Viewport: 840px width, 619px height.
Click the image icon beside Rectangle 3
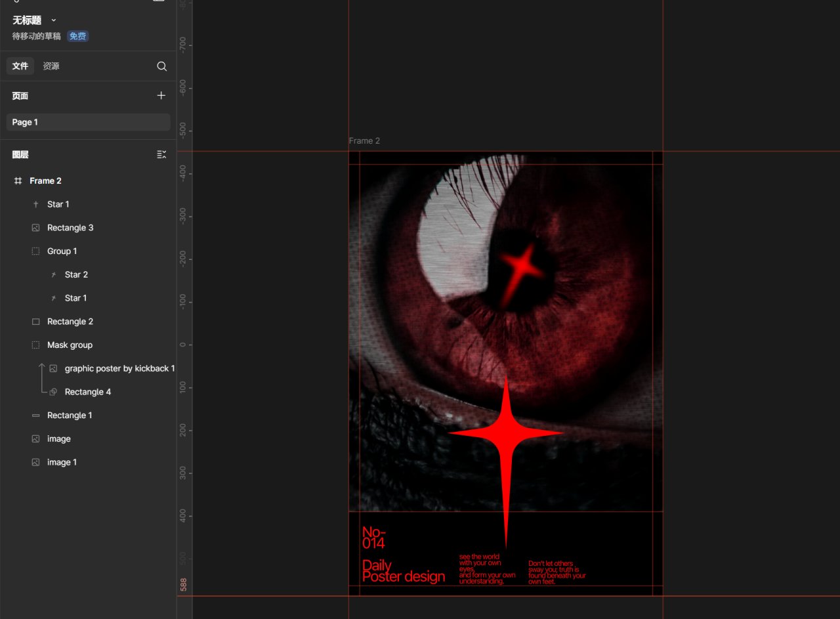click(35, 228)
